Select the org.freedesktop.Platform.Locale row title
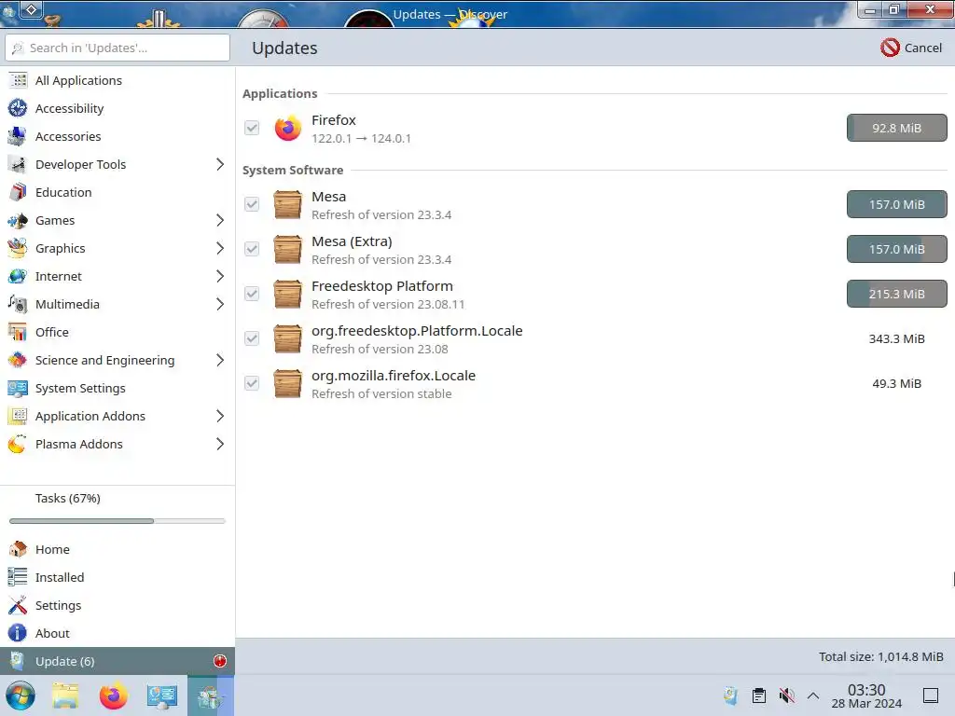Screen dimensions: 955x716 click(417, 331)
